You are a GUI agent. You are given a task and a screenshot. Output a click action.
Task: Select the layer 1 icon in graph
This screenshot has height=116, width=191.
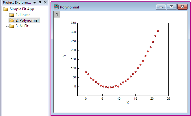[x=57, y=15]
